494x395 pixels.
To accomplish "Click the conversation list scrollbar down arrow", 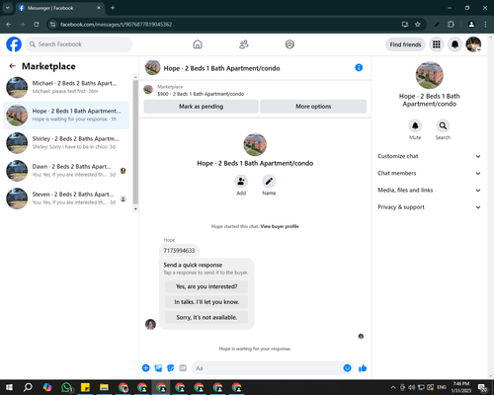I will coord(135,208).
